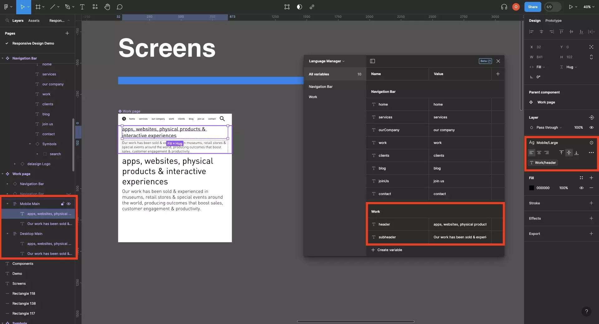
Task: Click the orange user avatar
Action: (x=516, y=7)
